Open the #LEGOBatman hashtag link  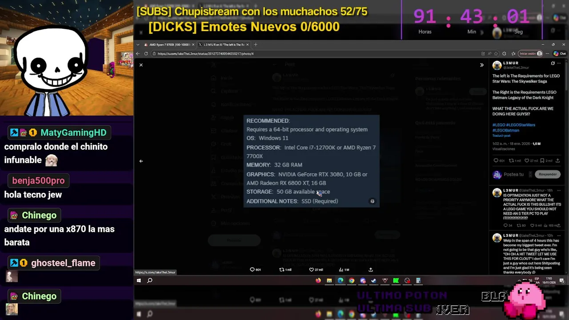point(506,130)
